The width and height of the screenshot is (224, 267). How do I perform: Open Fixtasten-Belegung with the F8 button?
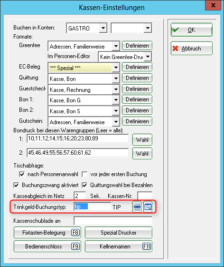pyautogui.click(x=47, y=233)
